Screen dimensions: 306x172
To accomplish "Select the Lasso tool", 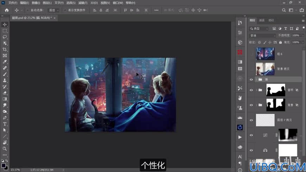I will point(5,37).
